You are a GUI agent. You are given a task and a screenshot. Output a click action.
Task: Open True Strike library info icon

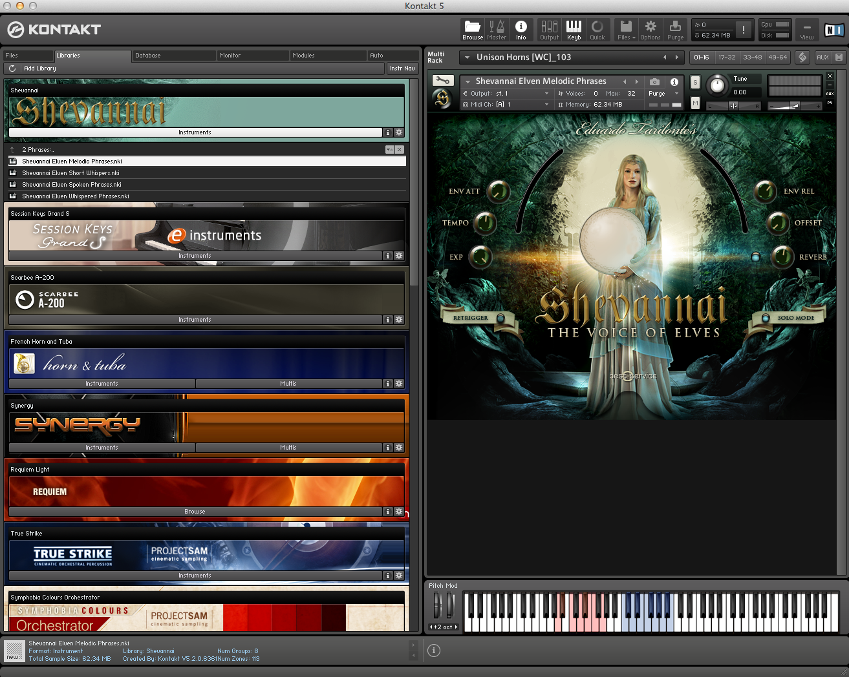coord(388,576)
